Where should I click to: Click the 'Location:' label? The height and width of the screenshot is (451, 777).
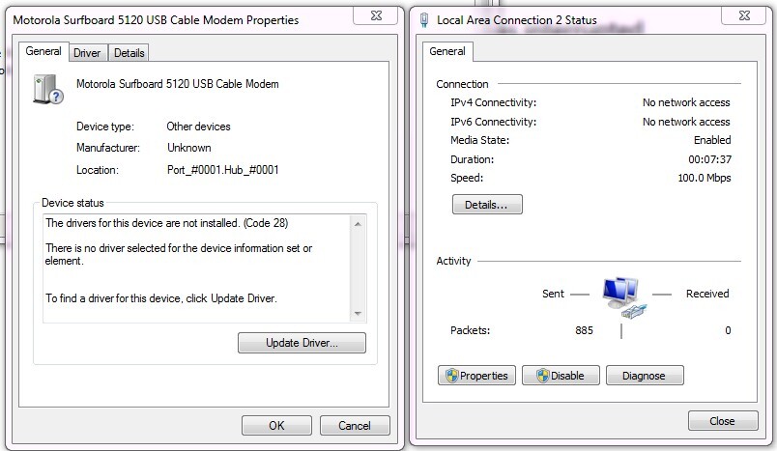(97, 170)
